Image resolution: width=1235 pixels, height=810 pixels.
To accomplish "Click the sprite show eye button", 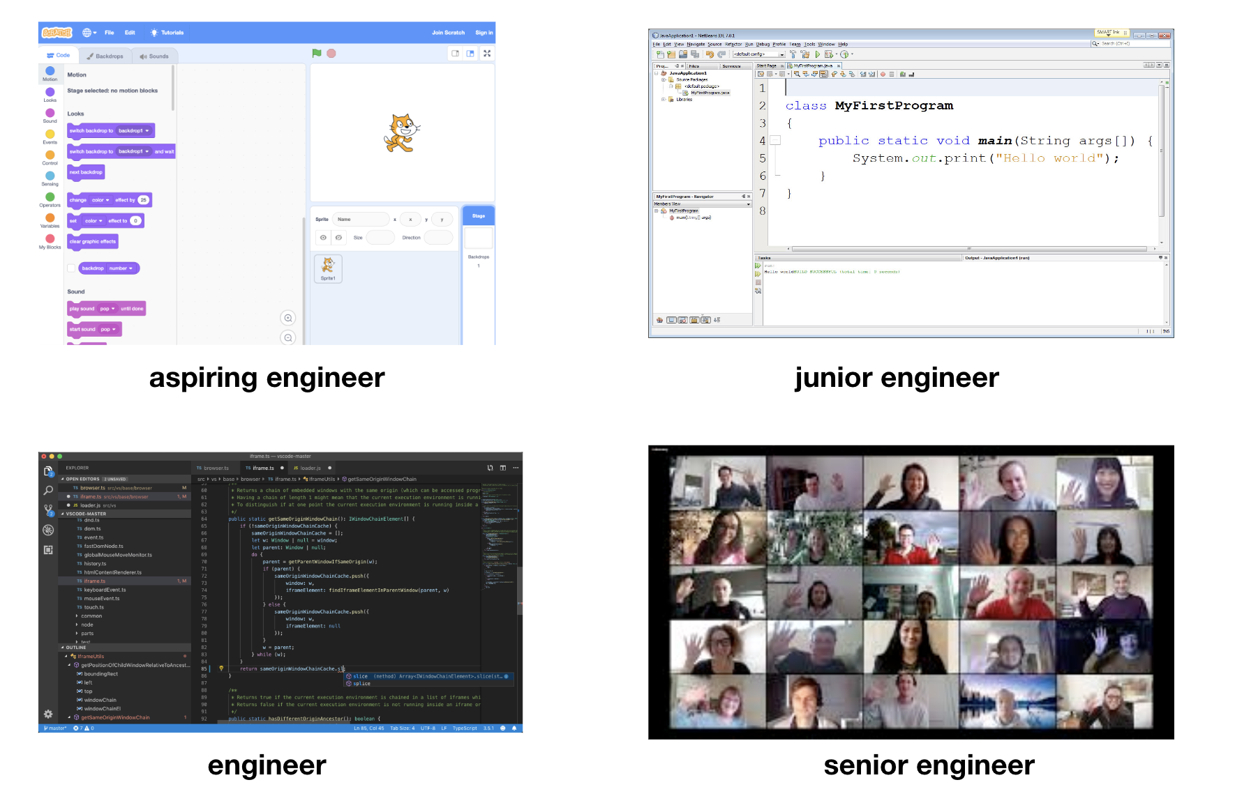I will [323, 238].
